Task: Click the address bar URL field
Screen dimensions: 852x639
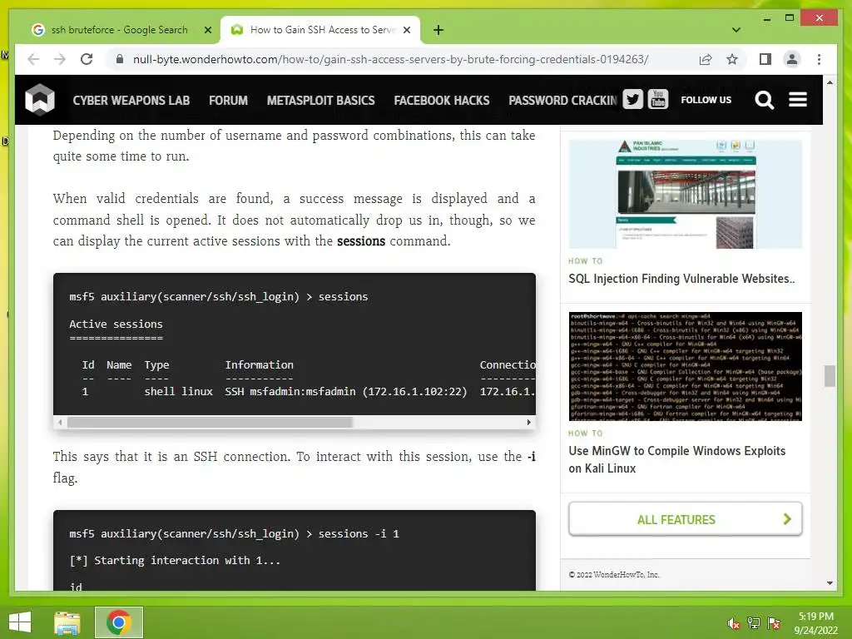Action: click(390, 59)
